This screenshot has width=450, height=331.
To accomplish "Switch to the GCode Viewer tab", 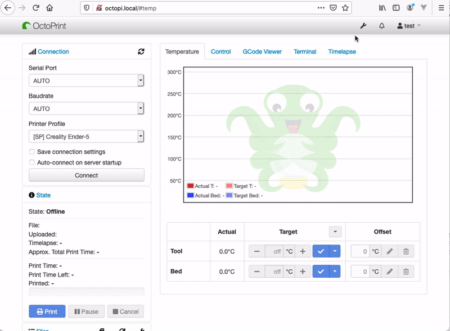I will click(x=262, y=52).
